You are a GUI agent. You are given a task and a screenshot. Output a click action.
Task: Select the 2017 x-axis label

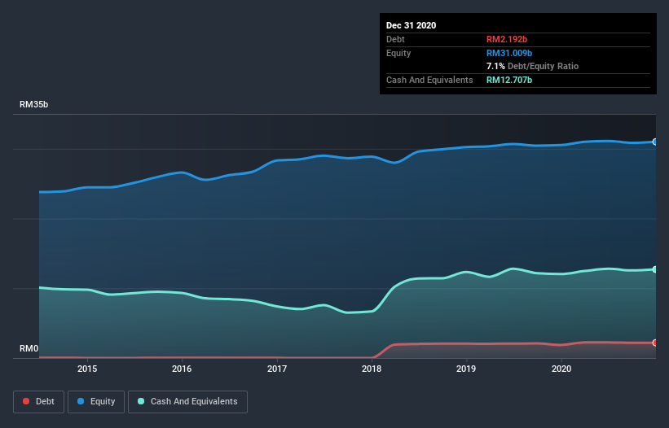277,369
